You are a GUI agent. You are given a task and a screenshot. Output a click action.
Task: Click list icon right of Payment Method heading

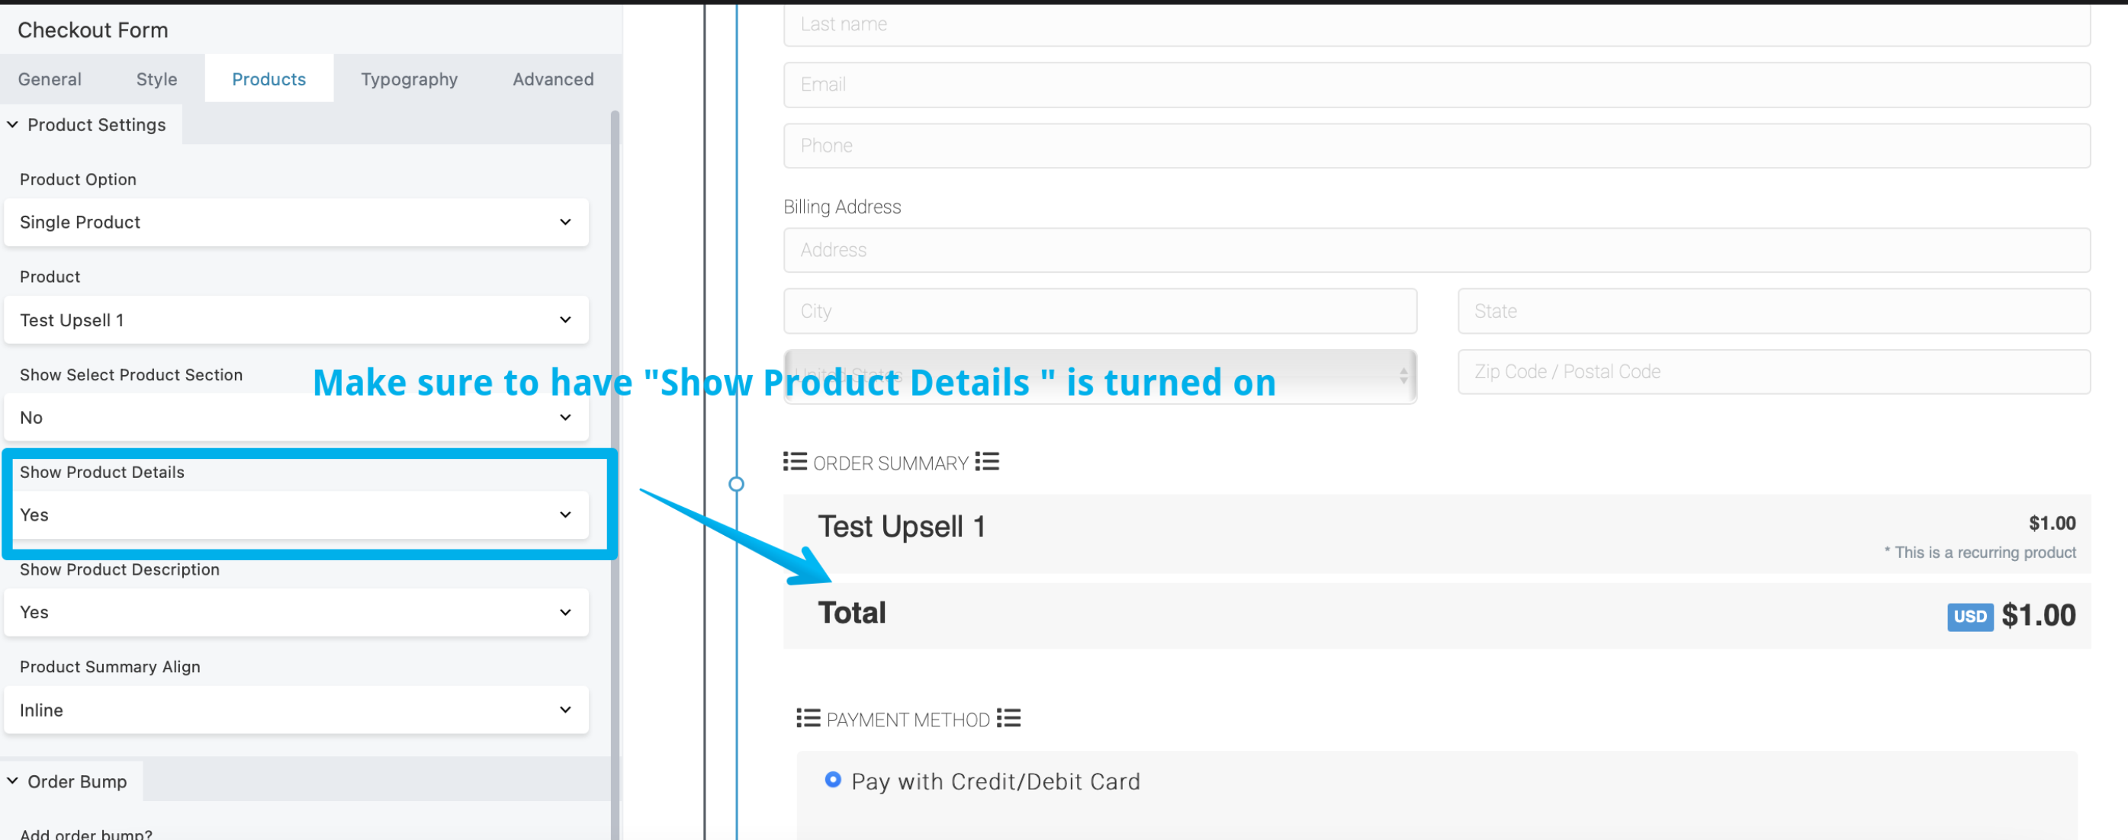coord(1008,719)
